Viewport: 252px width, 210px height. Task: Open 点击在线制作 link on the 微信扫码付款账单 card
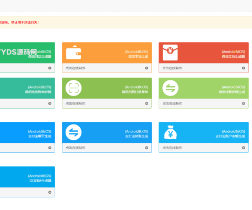coord(76,103)
